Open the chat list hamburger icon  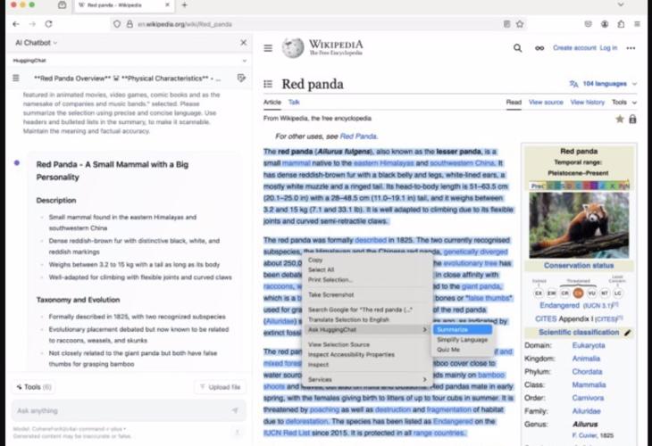click(16, 78)
